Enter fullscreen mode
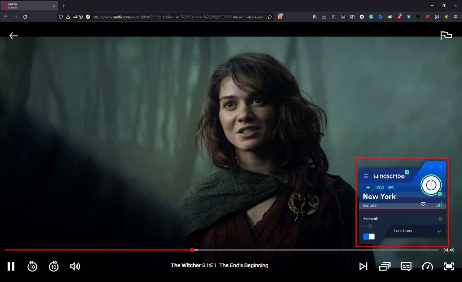Viewport: 462px width, 282px height. click(x=449, y=266)
